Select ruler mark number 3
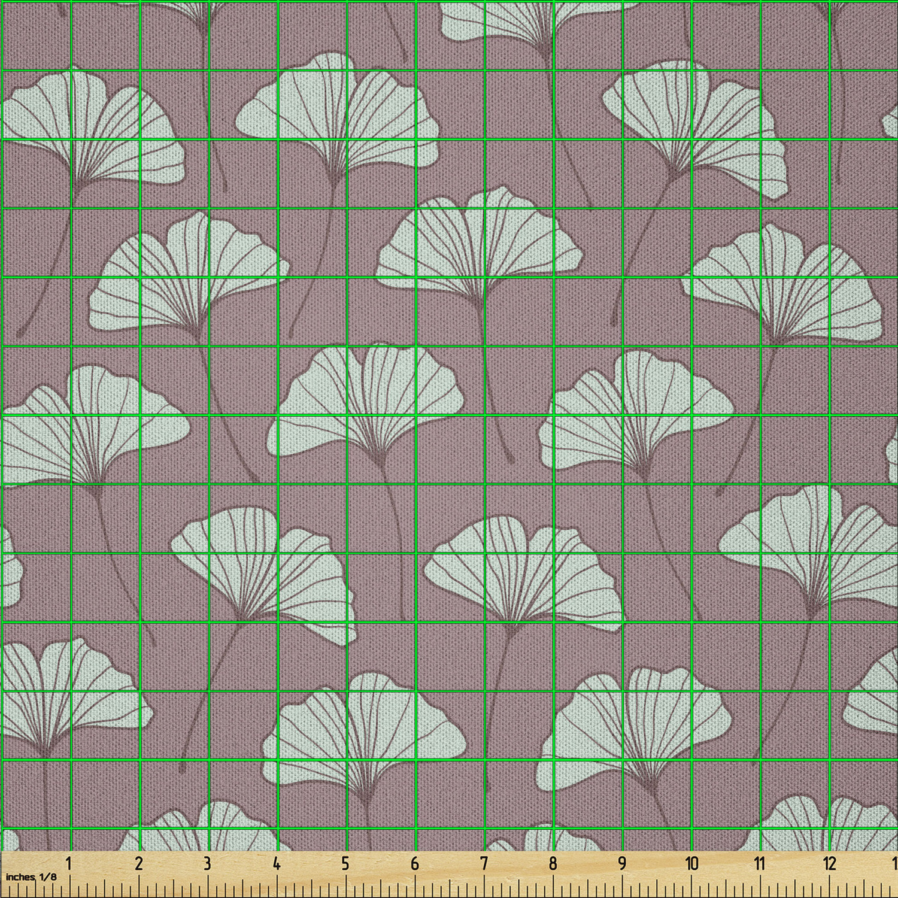The image size is (898, 898). tap(207, 863)
